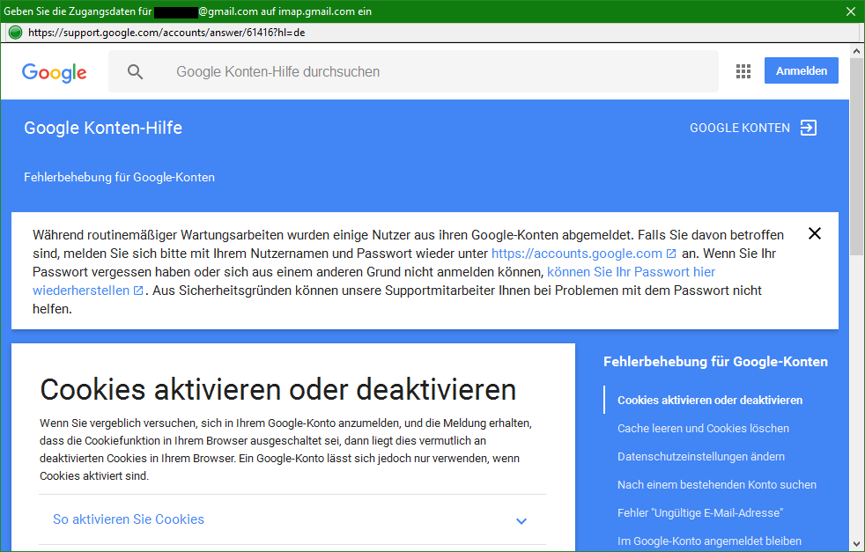Focus the Google Konten-Hilfe search field
The image size is (865, 552).
coord(423,72)
